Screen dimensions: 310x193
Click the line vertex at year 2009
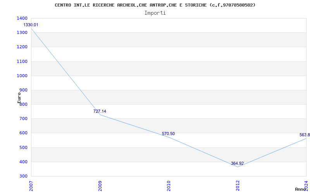100,115
